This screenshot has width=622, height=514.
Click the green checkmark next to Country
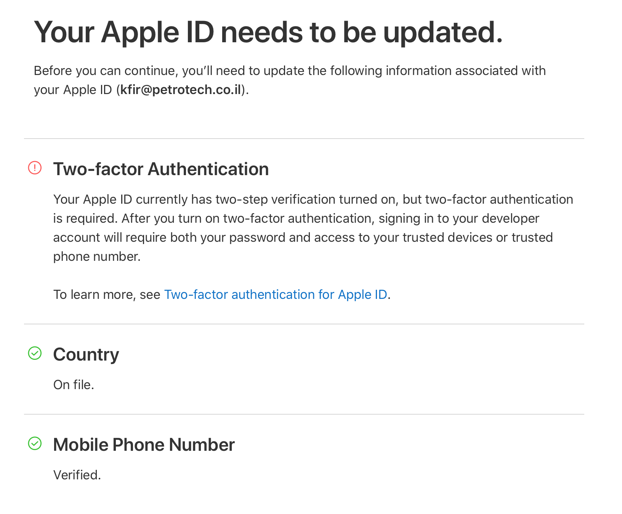point(35,353)
